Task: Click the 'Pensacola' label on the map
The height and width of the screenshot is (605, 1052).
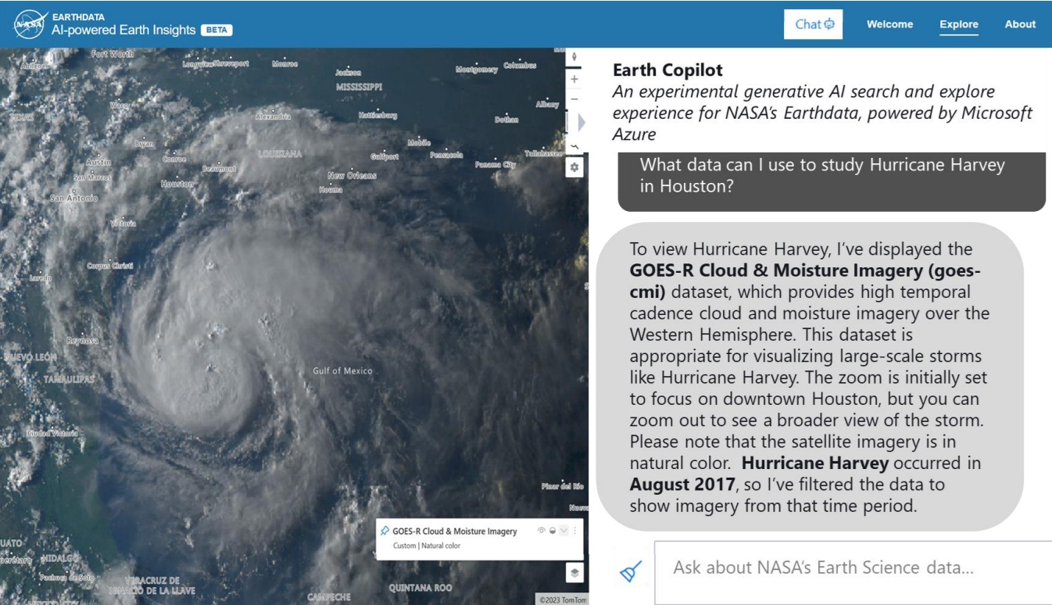Action: [446, 155]
